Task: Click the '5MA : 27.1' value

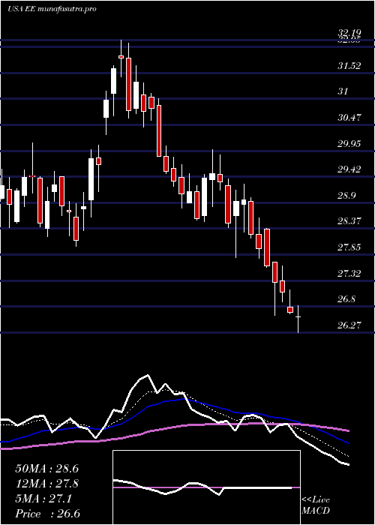Action: click(43, 499)
